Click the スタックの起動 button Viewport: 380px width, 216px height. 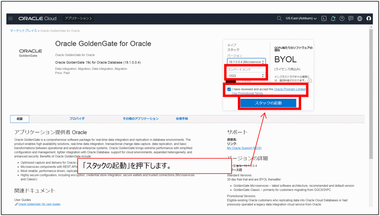(x=268, y=103)
